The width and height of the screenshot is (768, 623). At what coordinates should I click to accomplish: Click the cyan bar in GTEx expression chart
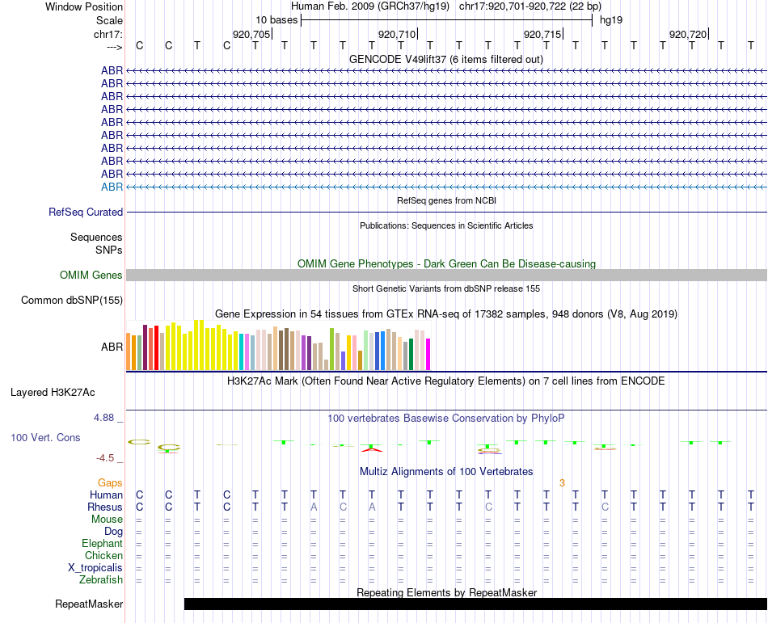pyautogui.click(x=242, y=351)
